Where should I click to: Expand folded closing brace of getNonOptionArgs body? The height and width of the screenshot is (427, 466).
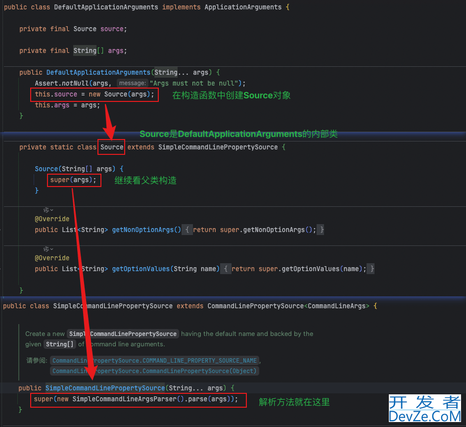pos(321,230)
